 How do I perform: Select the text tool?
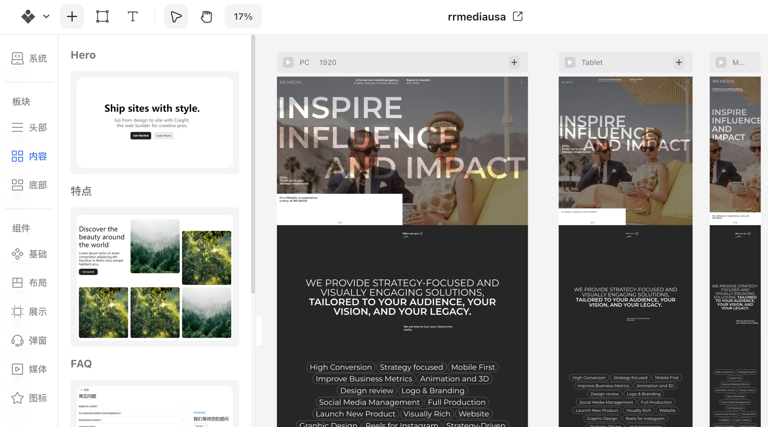132,17
